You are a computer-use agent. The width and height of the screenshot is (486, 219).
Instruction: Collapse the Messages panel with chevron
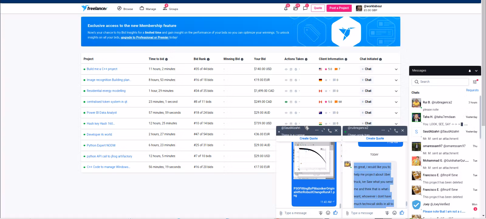(476, 71)
